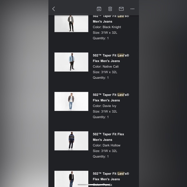Delete email using the trash icon
Screen dimensions: 187x187
click(x=110, y=9)
